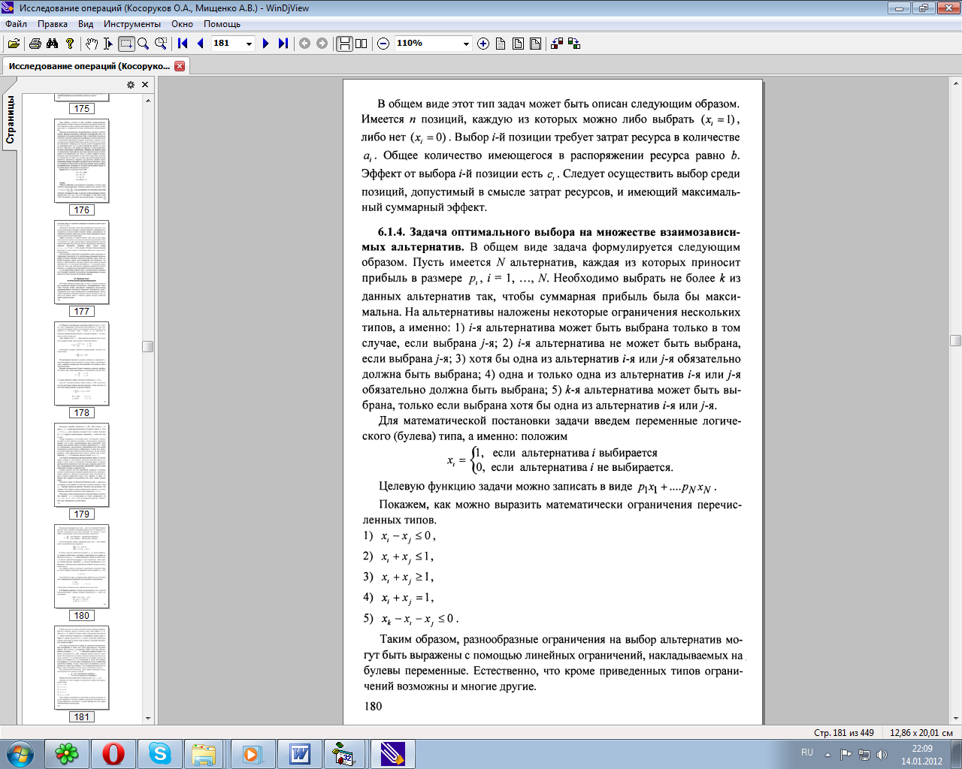Click status bar text 'Стр. 181 из 449'

[x=843, y=733]
